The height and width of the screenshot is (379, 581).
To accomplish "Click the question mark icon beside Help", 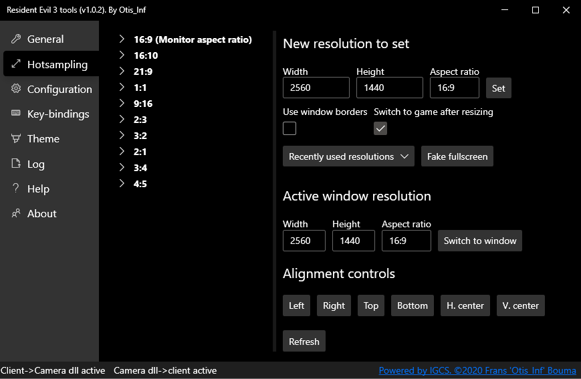I will coord(15,188).
